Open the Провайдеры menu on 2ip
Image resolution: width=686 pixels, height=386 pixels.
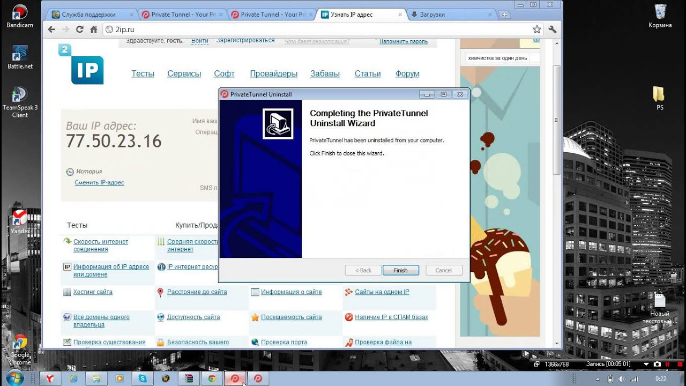pos(274,74)
